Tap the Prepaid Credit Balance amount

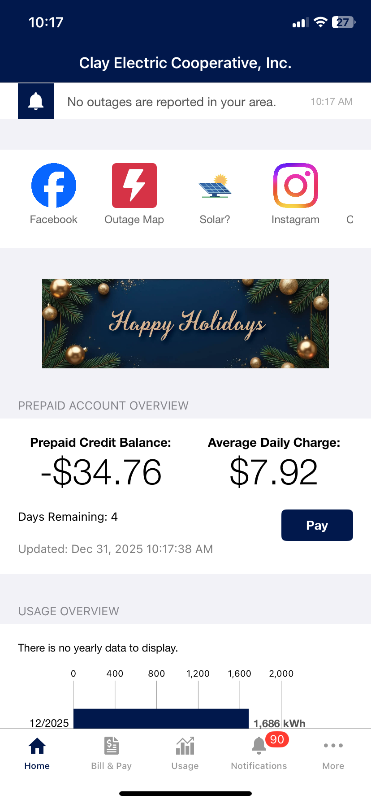pyautogui.click(x=101, y=472)
